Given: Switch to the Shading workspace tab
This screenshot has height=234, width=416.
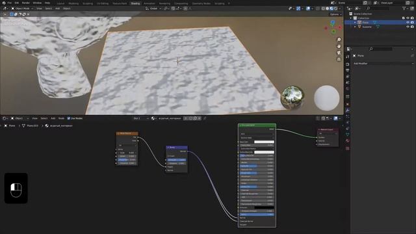Looking at the screenshot, I should pyautogui.click(x=135, y=3).
